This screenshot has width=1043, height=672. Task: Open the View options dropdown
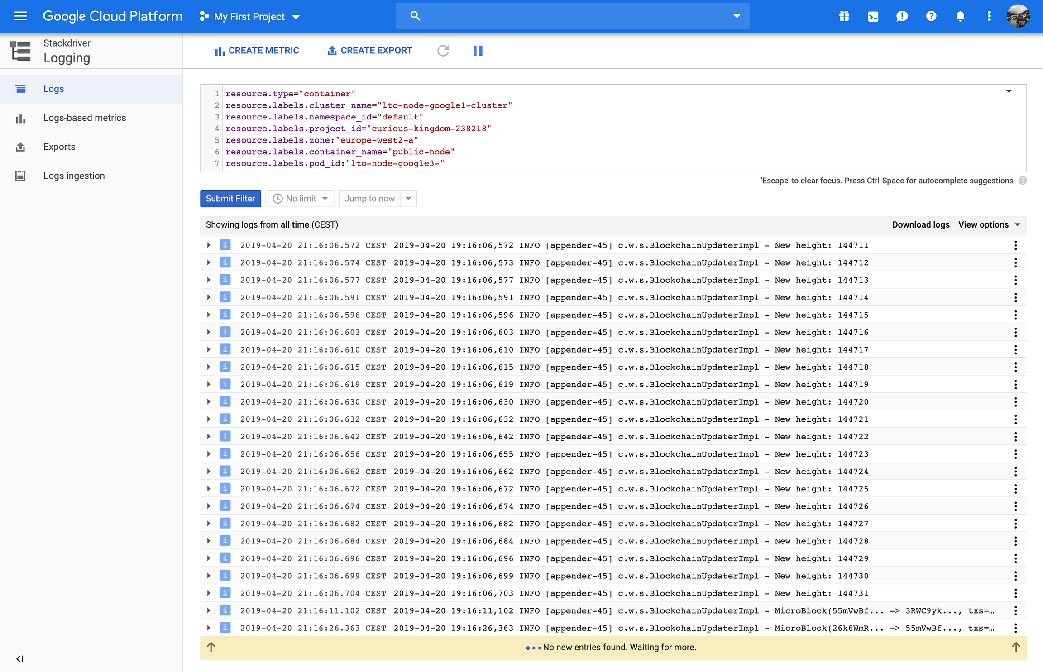tap(990, 225)
